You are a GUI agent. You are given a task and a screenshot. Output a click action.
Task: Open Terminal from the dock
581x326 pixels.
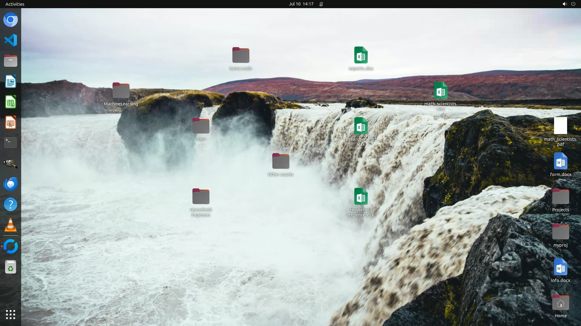11,143
